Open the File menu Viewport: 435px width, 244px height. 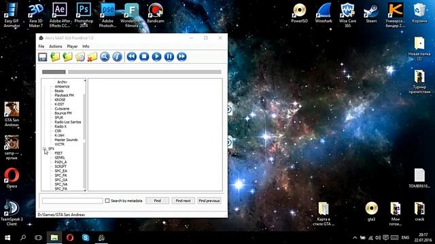coord(41,46)
